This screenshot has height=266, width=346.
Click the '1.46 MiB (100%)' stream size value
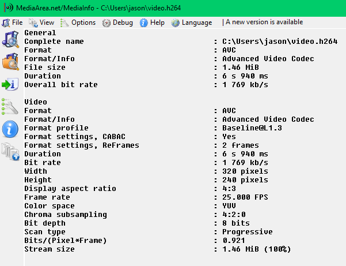click(x=257, y=249)
